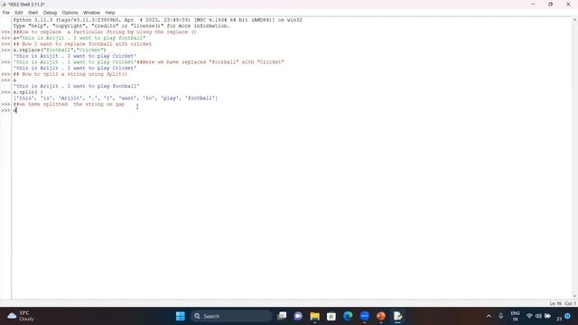The width and height of the screenshot is (578, 325).
Task: Click the 'How to split a string' comment
Action: click(70, 74)
